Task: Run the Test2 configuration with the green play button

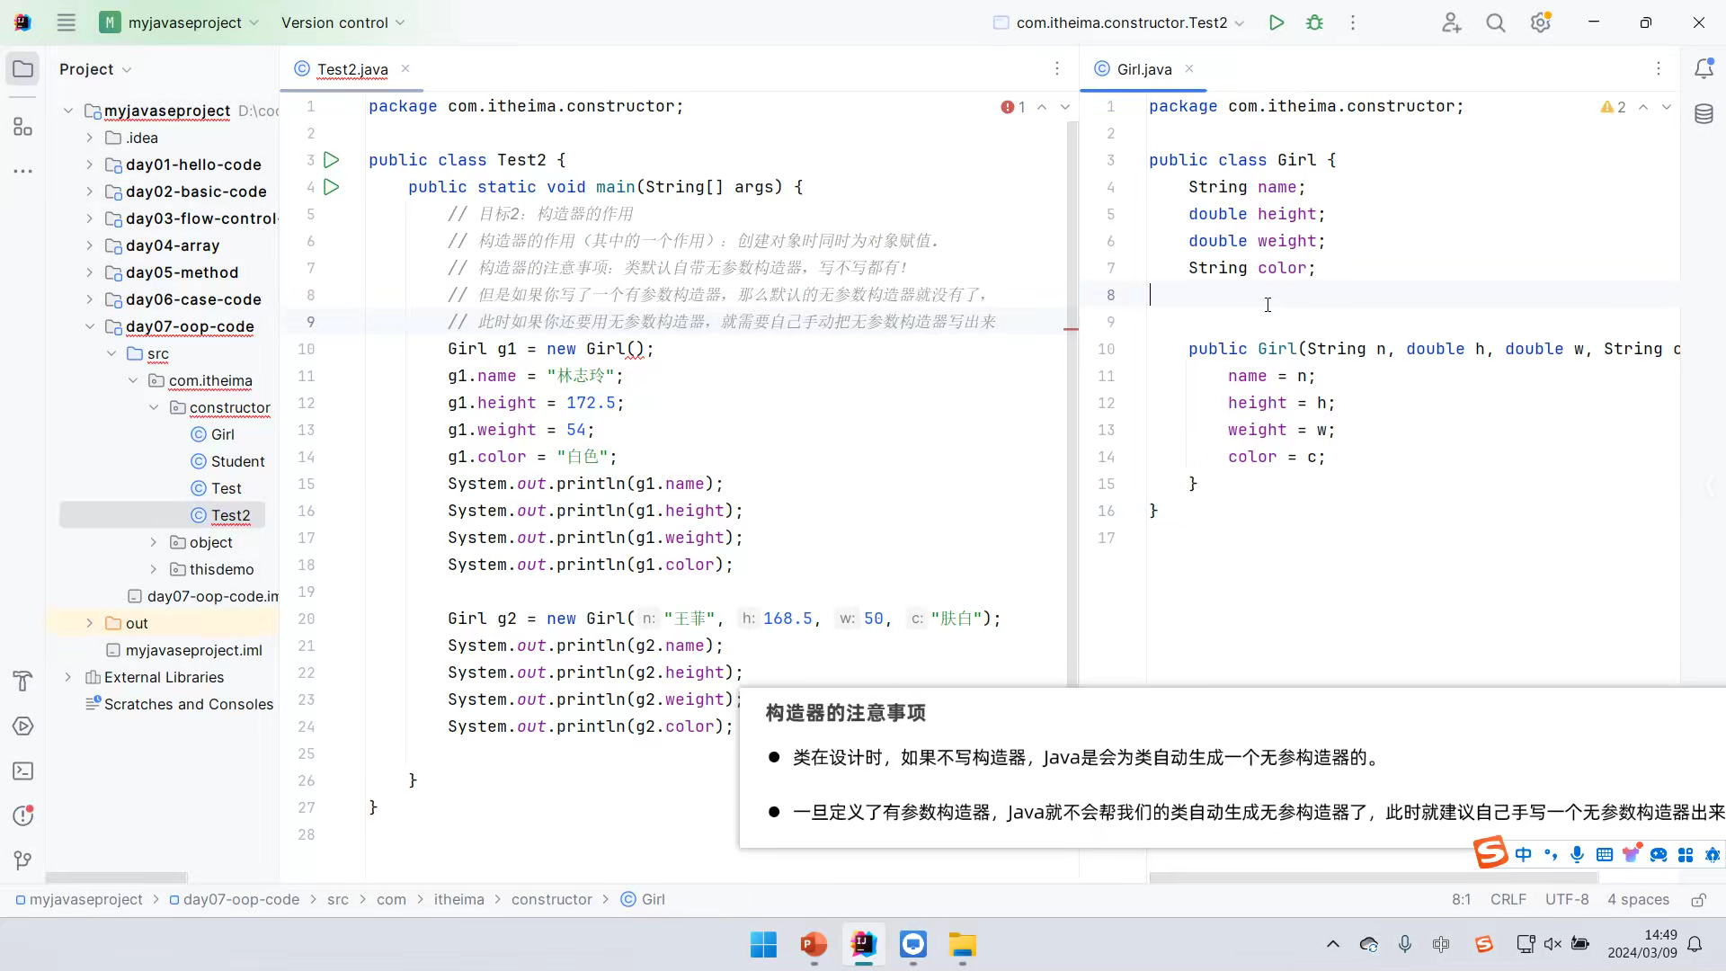Action: tap(1276, 23)
